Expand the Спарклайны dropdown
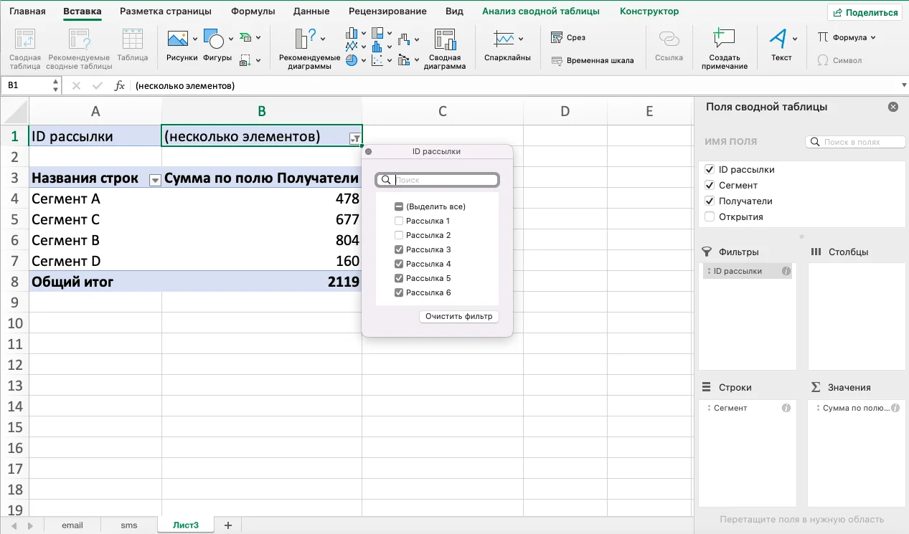Viewport: 909px width, 534px height. click(x=521, y=39)
